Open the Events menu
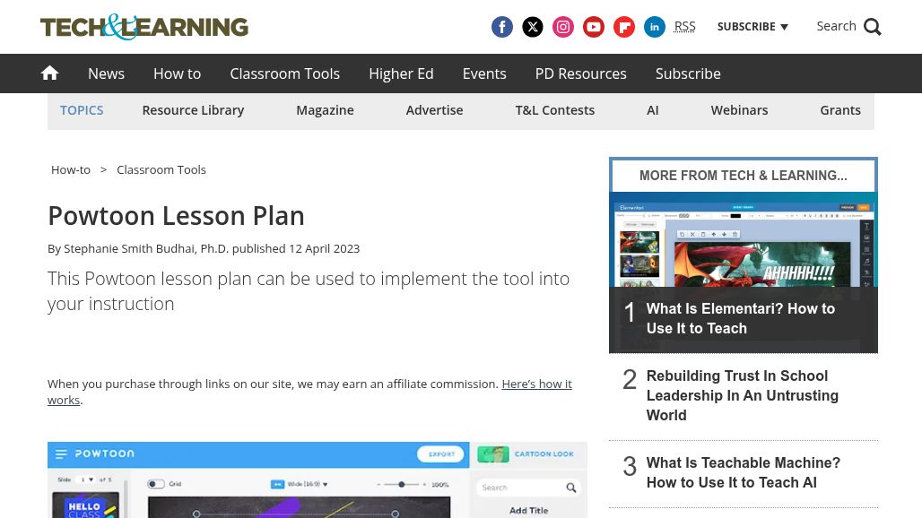Image resolution: width=922 pixels, height=518 pixels. coord(484,73)
